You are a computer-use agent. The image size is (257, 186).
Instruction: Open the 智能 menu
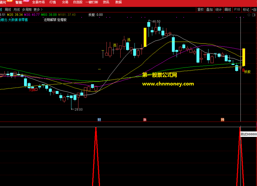click(x=19, y=2)
